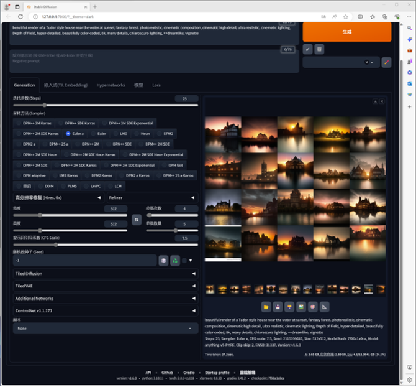Select the DPM++ 2M Karras sampler

click(x=34, y=123)
